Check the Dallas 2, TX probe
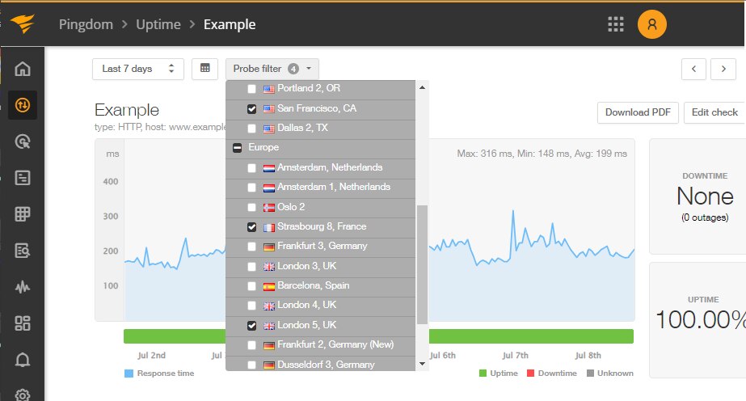 [251, 129]
